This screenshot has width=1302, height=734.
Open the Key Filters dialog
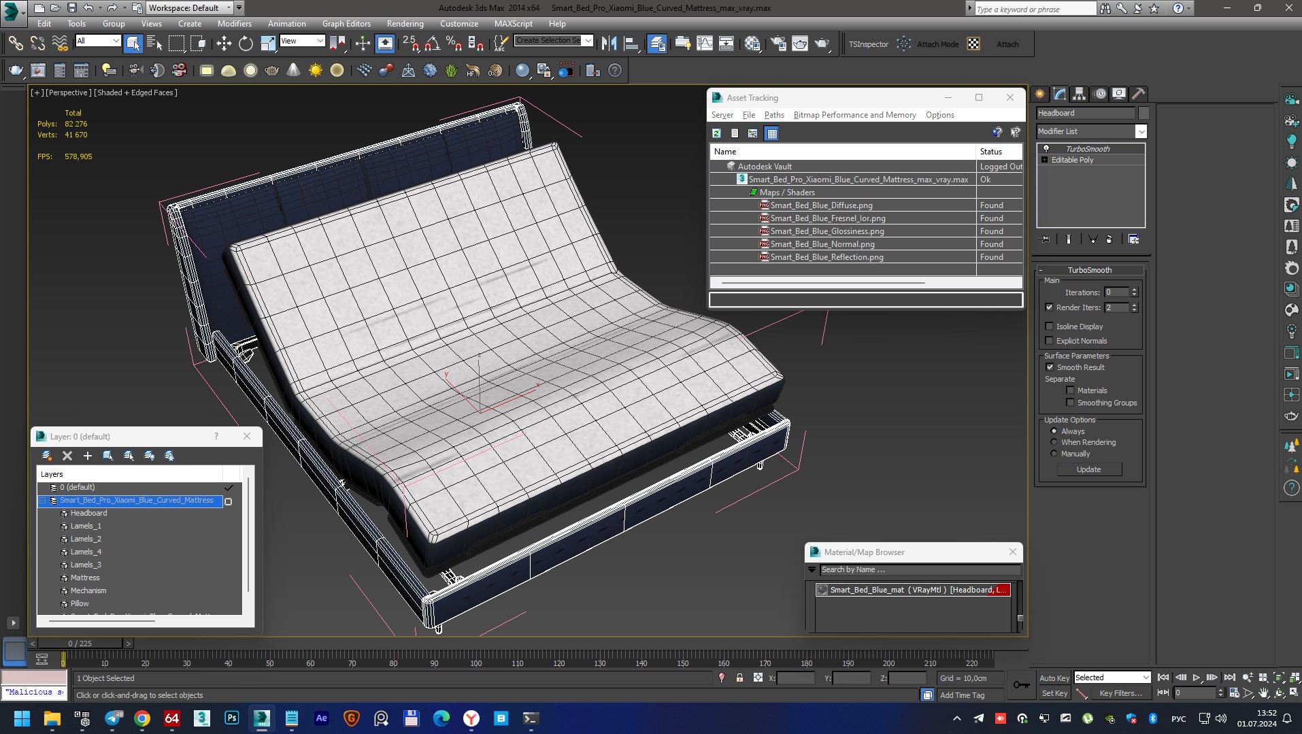click(x=1120, y=693)
